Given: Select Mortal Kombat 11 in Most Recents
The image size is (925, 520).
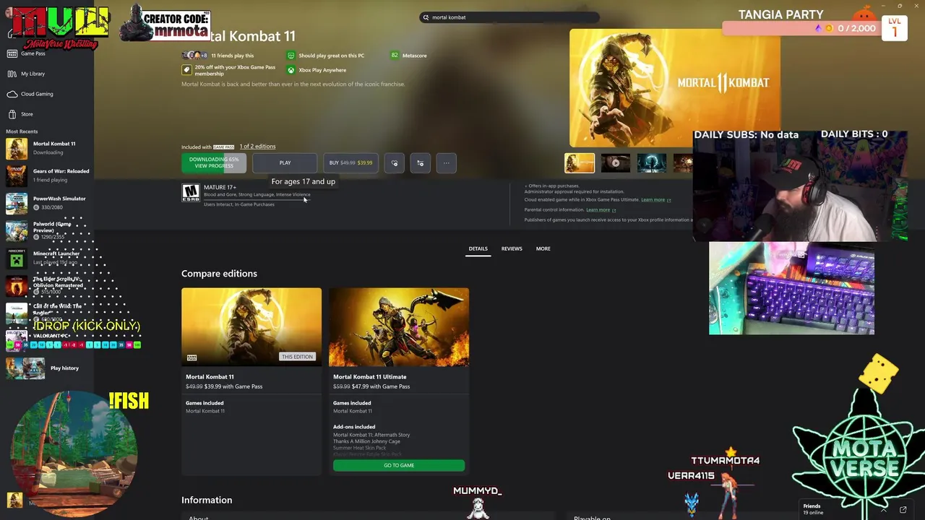Looking at the screenshot, I should pyautogui.click(x=47, y=148).
